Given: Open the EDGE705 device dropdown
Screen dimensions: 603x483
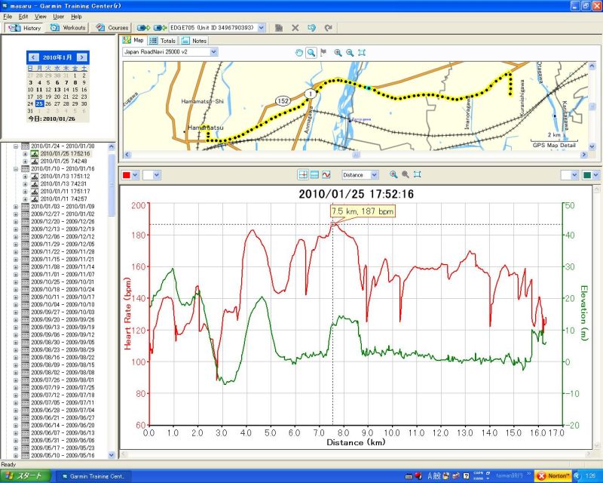Looking at the screenshot, I should coord(262,28).
